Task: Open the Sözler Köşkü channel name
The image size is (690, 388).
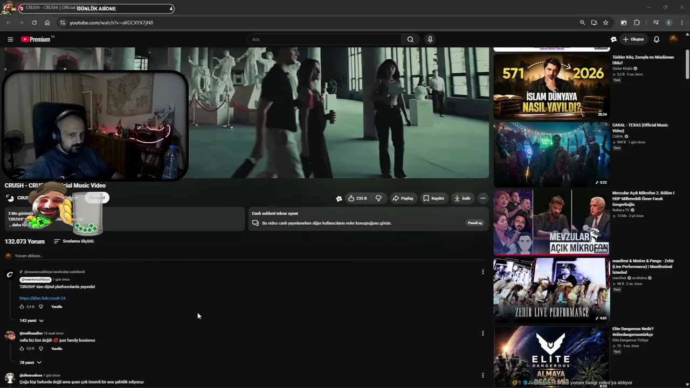Action: (622, 68)
